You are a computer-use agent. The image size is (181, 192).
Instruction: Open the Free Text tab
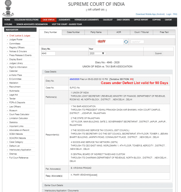coord(164,32)
